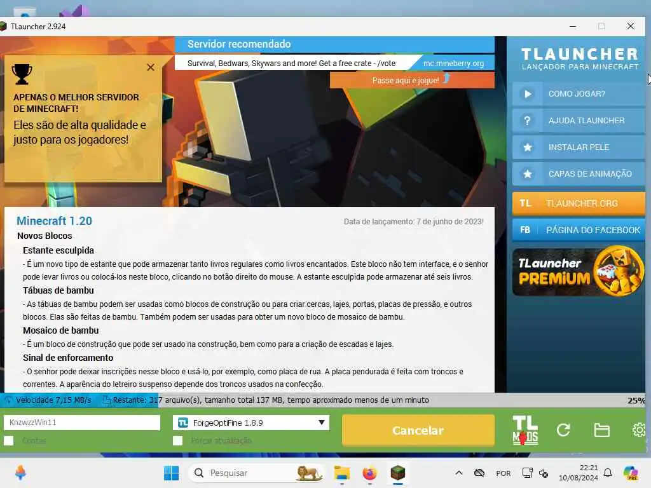Screen dimensions: 651x488
Task: Open the game folder icon
Action: tap(601, 430)
